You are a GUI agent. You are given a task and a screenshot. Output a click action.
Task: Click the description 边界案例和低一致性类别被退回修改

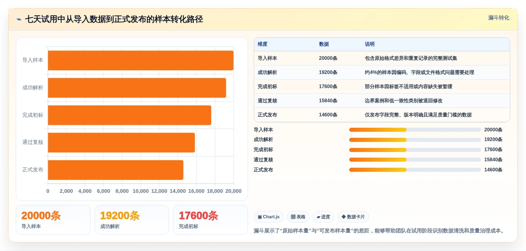click(403, 101)
